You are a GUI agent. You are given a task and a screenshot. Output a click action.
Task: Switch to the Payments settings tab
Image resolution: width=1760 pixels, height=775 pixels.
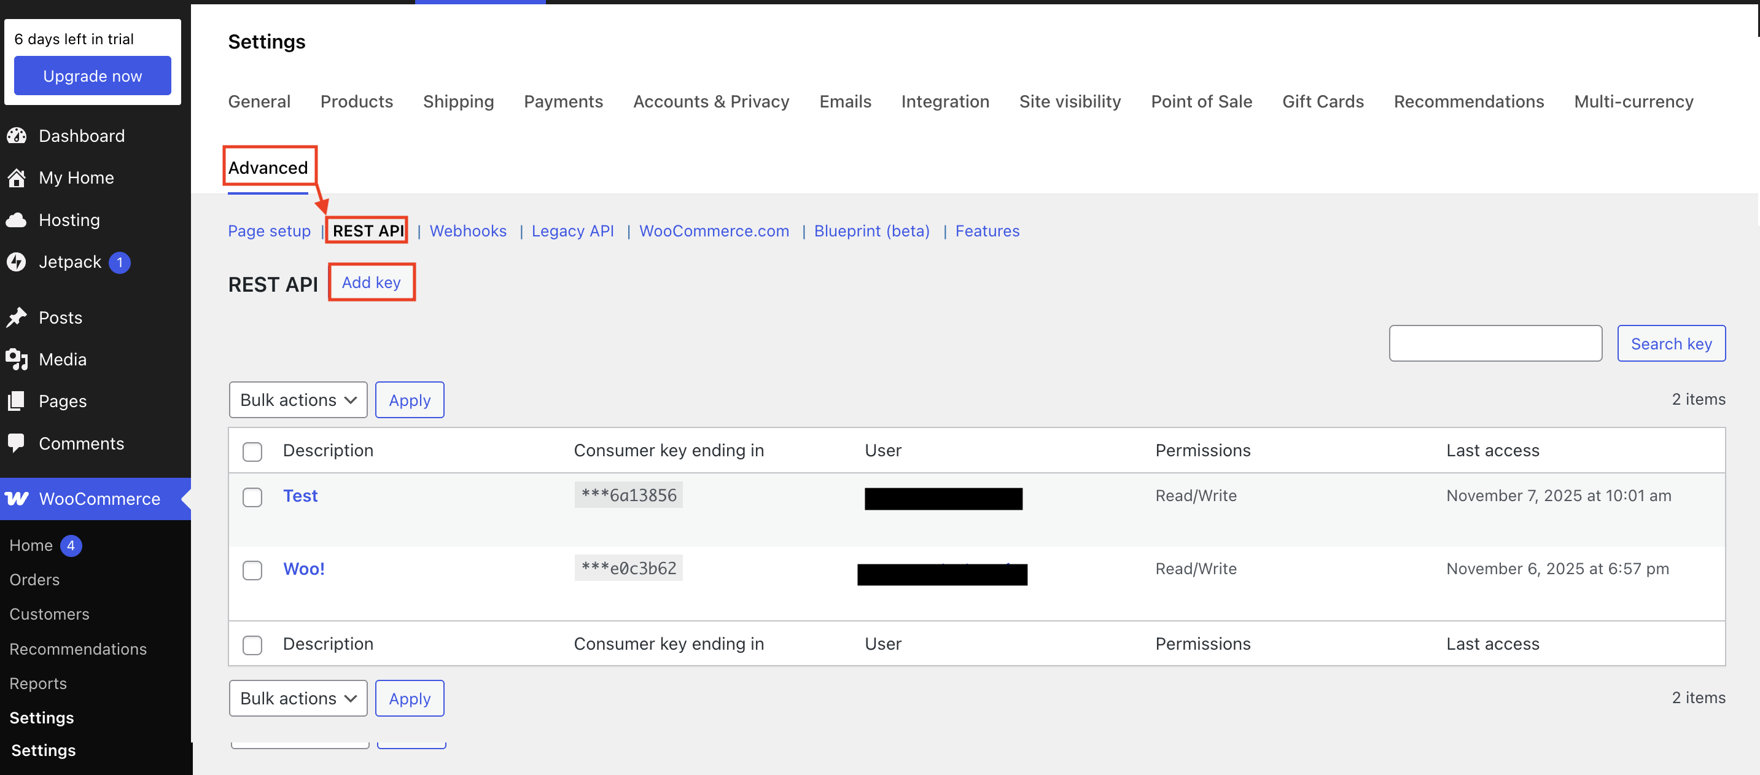pyautogui.click(x=563, y=102)
